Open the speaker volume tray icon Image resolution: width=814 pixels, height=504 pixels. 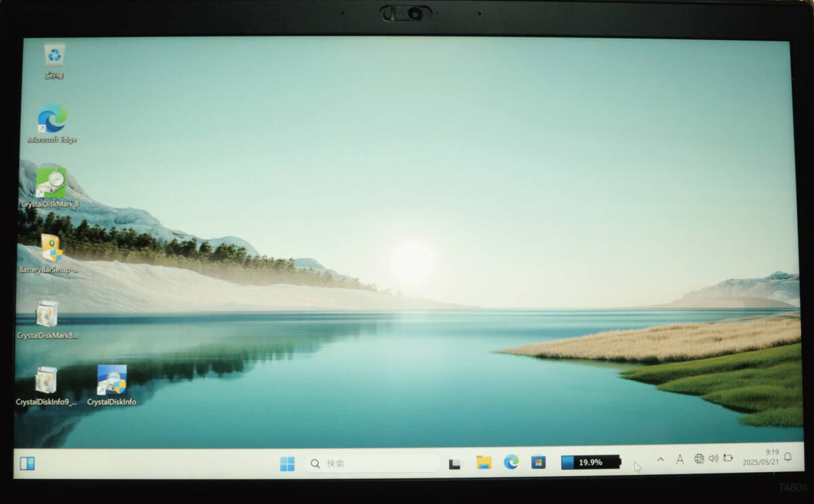[x=714, y=459]
